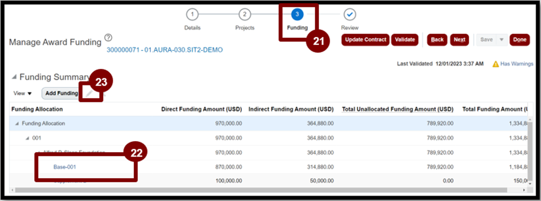Click the table's horizontal scrollbar
Viewport: 541px width, 201px height.
pos(261,190)
